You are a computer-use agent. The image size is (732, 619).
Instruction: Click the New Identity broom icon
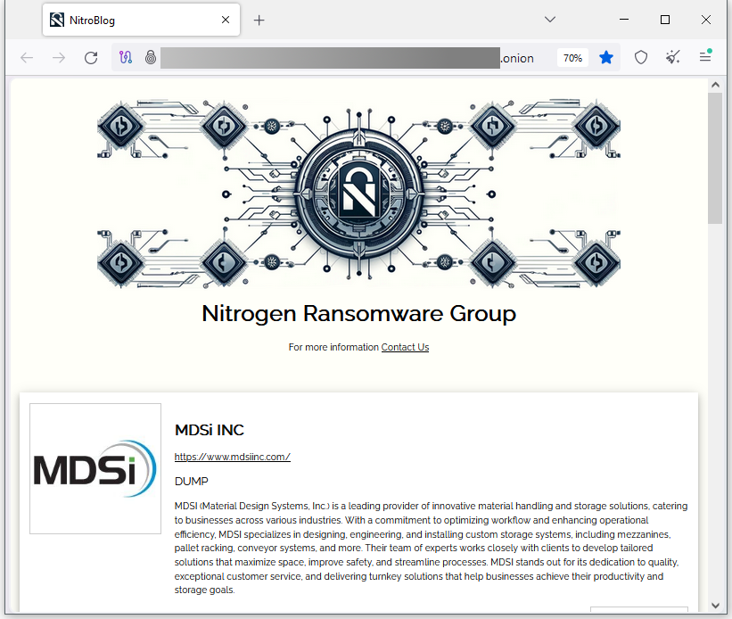[673, 57]
